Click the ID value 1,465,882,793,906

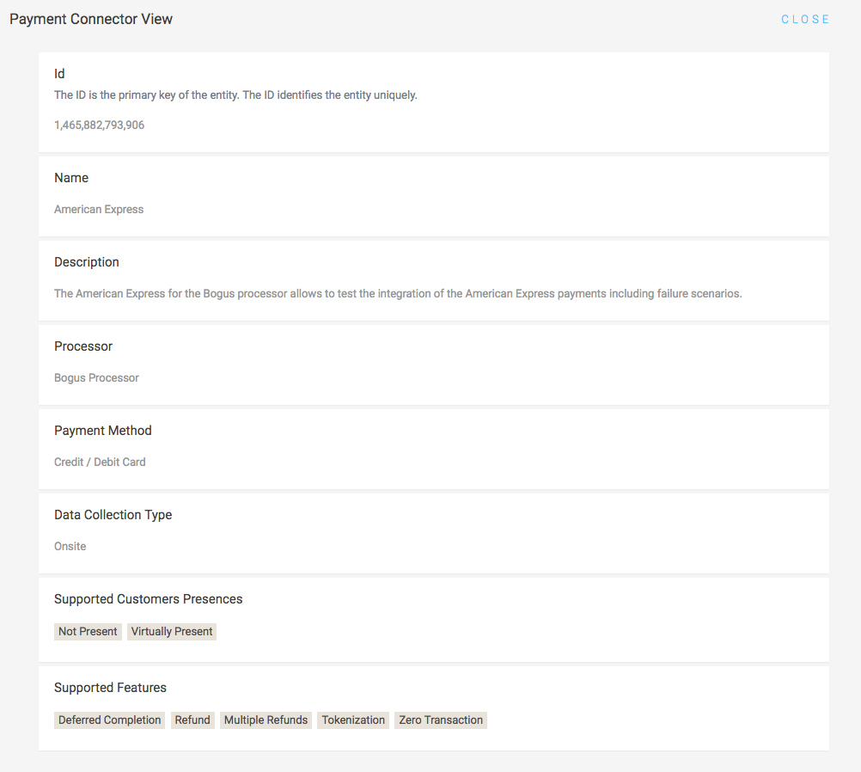tap(99, 126)
